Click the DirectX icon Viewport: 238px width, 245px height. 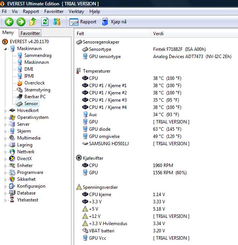pos(12,159)
